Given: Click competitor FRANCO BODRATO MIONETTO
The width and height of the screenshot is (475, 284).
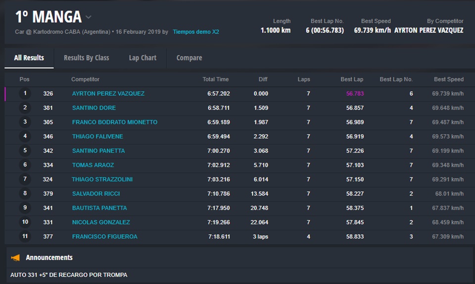Looking at the screenshot, I should point(114,122).
